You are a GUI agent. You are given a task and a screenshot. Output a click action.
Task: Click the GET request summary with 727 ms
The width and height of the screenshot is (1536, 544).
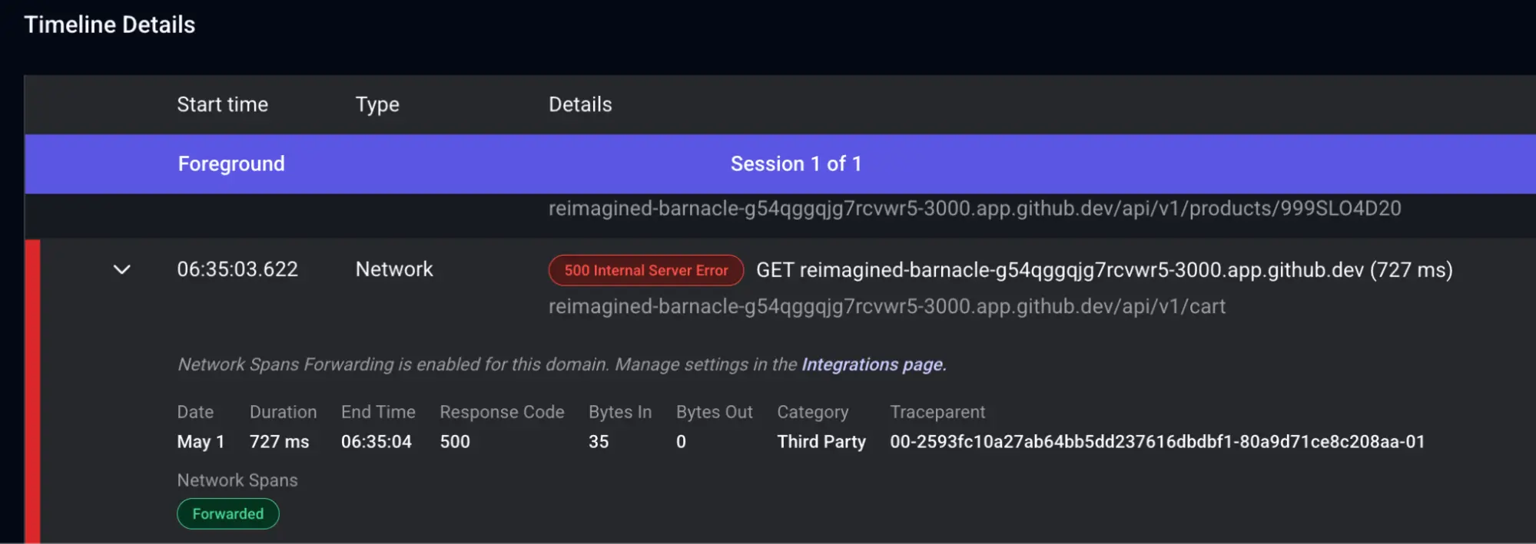click(1104, 270)
